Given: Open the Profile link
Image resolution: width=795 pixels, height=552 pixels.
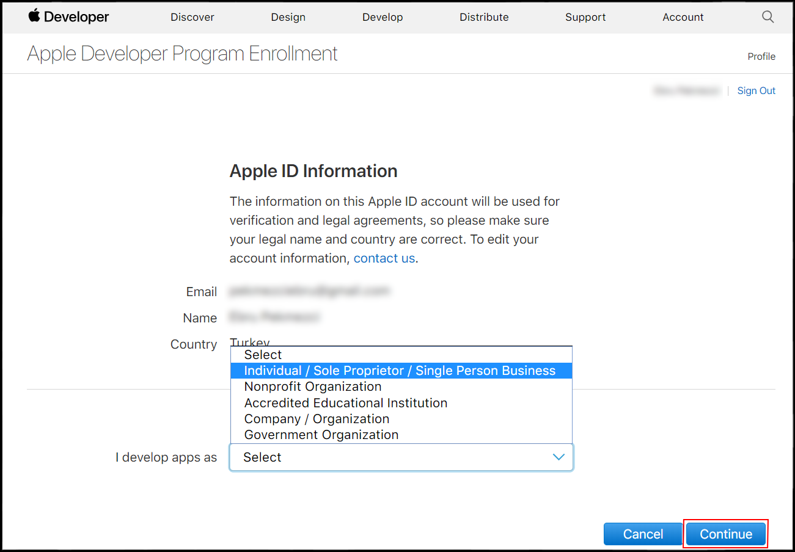Looking at the screenshot, I should coord(761,56).
